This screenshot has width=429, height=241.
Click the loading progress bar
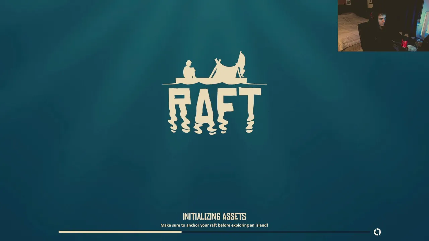(x=214, y=232)
